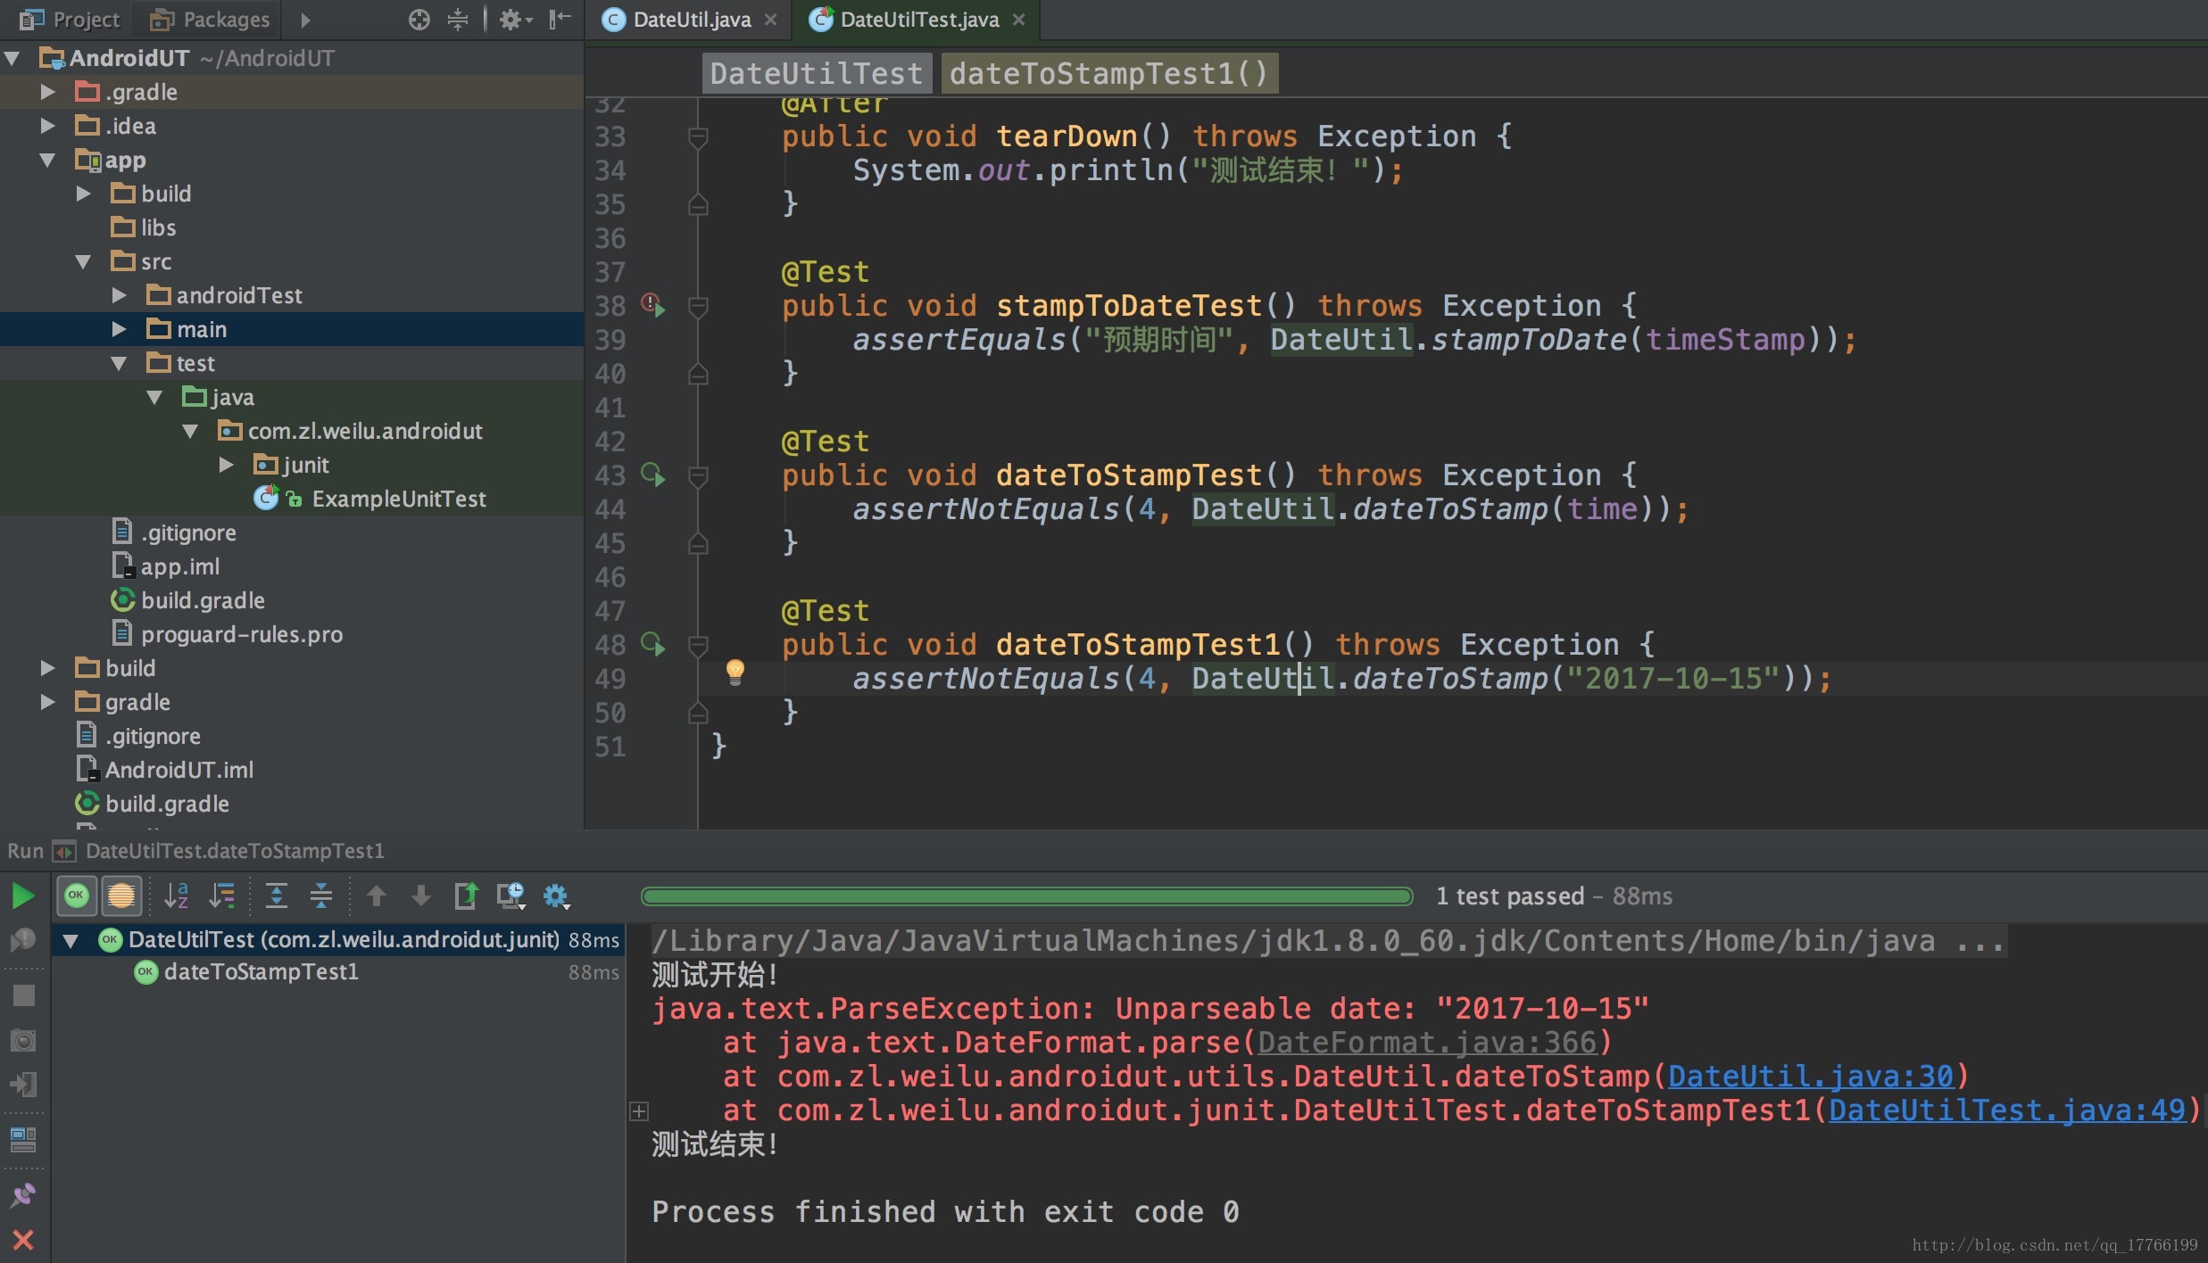2208x1263 pixels.
Task: Click dateToStampTest1() breadcrumb
Action: pyautogui.click(x=1109, y=73)
